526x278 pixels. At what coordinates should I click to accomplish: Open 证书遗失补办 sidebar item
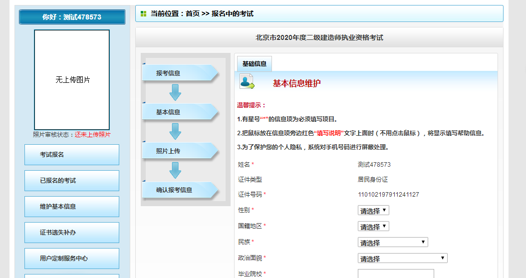click(x=72, y=233)
